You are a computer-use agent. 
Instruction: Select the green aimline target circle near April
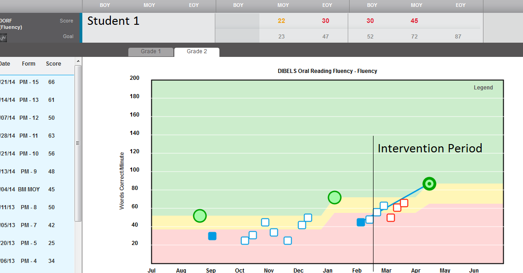click(429, 184)
